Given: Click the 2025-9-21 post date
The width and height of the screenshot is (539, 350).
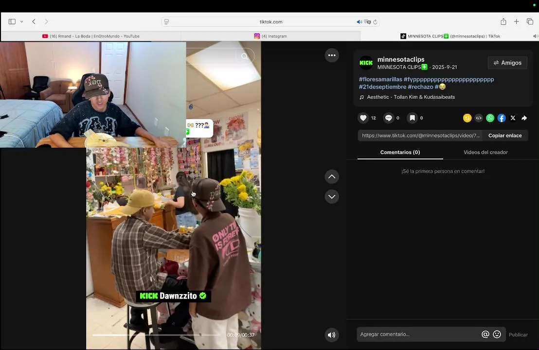Looking at the screenshot, I should 445,67.
